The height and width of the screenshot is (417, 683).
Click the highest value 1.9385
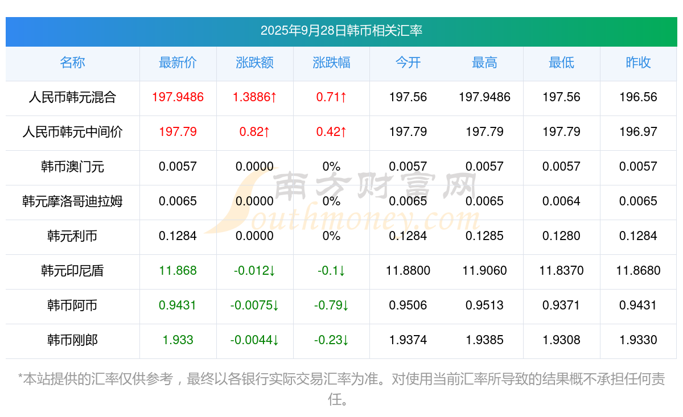pos(484,340)
